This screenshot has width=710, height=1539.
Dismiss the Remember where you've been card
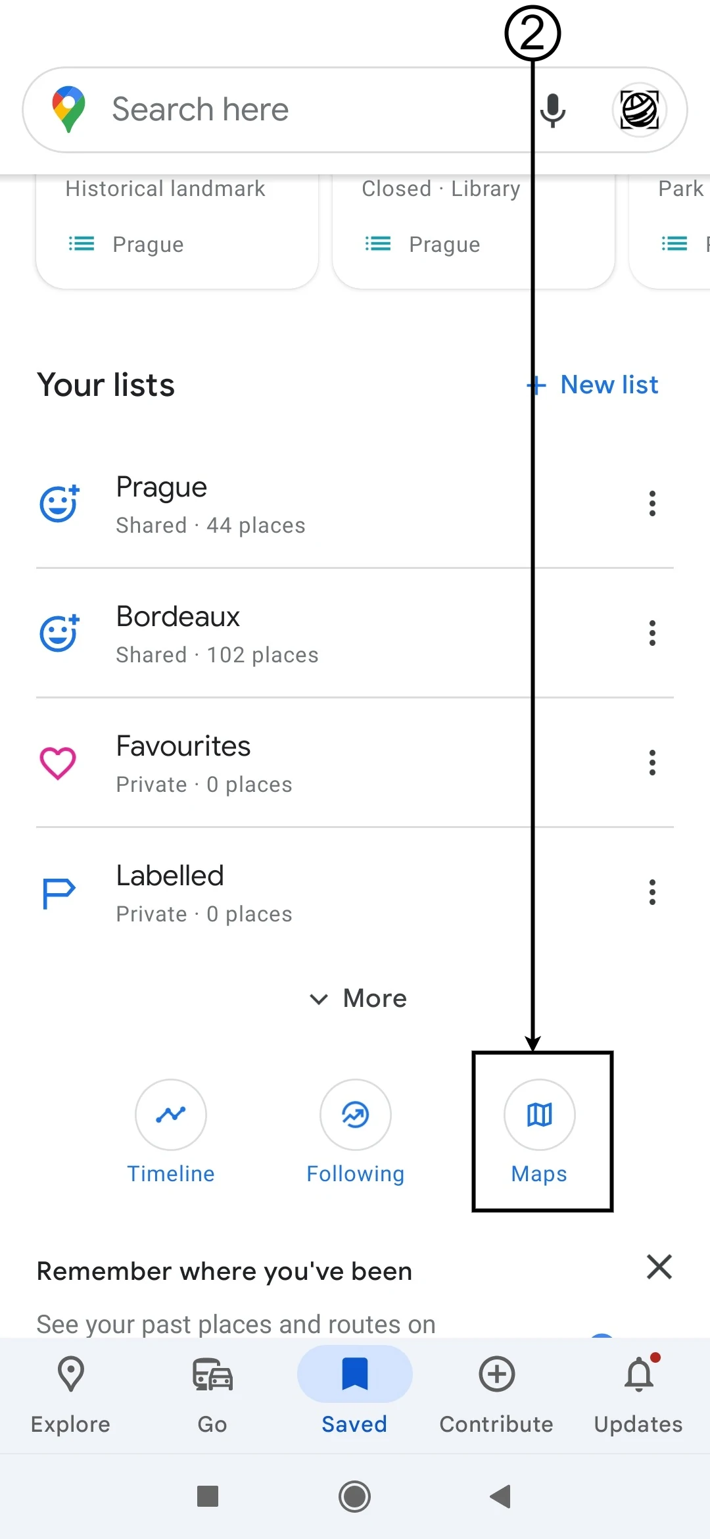click(x=659, y=1267)
